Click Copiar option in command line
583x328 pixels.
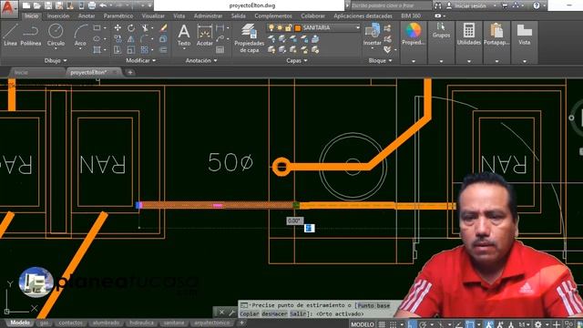click(250, 313)
